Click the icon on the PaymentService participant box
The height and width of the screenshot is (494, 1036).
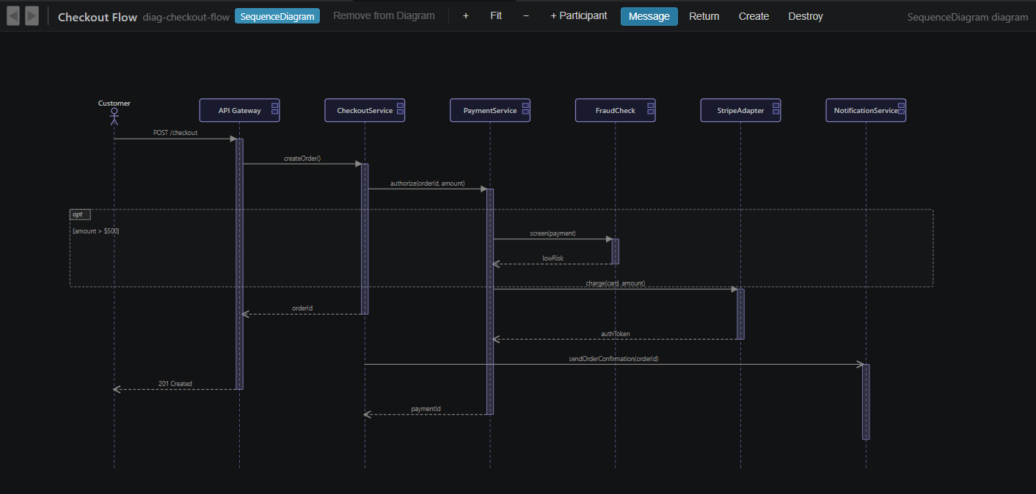(525, 110)
